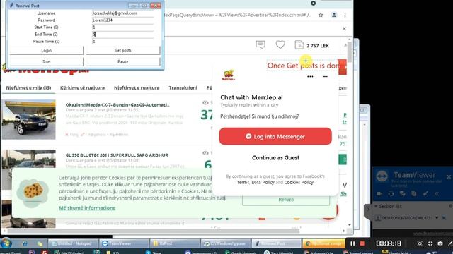This screenshot has height=254, width=453.
Task: Expand the TeamViewer panel side handle
Action: (x=368, y=210)
